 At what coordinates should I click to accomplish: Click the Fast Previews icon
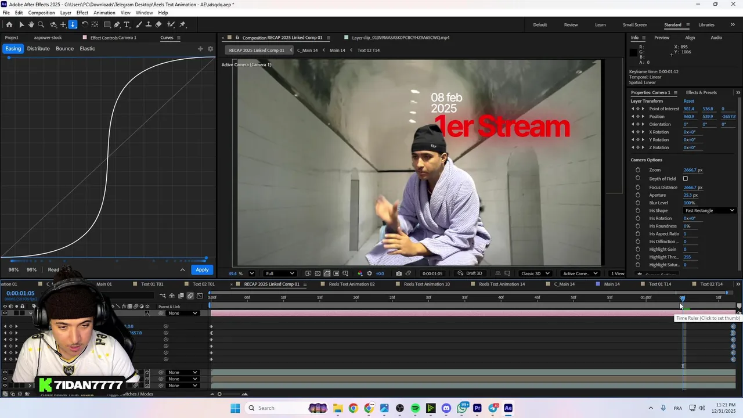[x=308, y=273]
